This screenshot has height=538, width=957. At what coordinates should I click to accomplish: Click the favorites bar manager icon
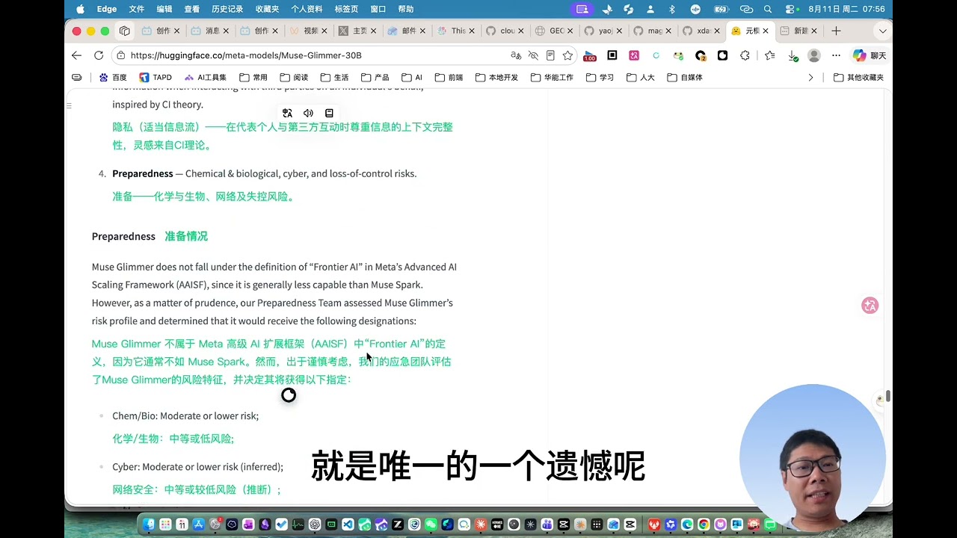pos(77,77)
